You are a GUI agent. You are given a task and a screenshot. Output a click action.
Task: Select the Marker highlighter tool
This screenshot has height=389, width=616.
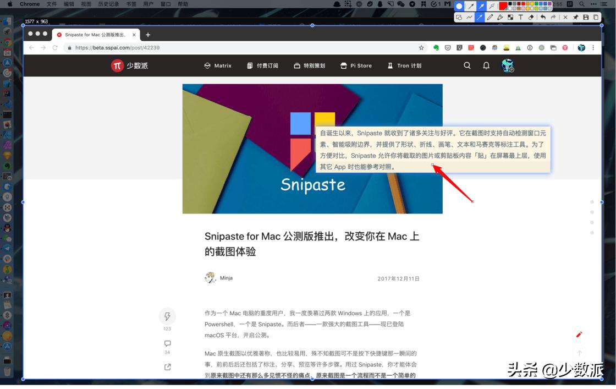point(500,17)
